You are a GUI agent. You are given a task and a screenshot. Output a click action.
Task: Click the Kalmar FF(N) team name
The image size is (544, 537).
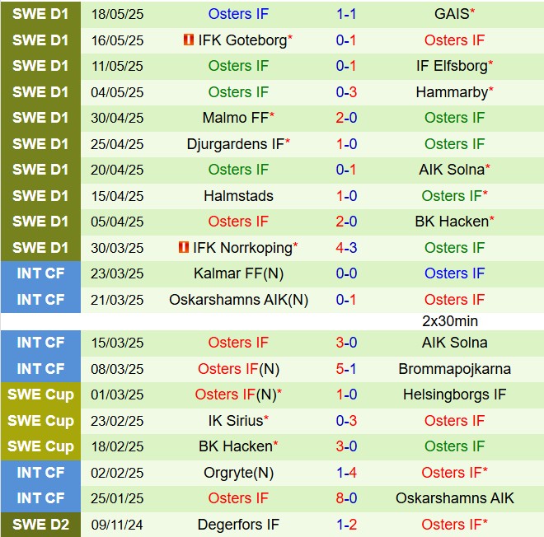tap(238, 273)
